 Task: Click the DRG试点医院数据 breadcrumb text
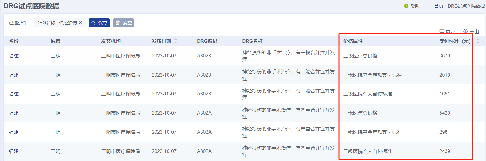[466, 6]
